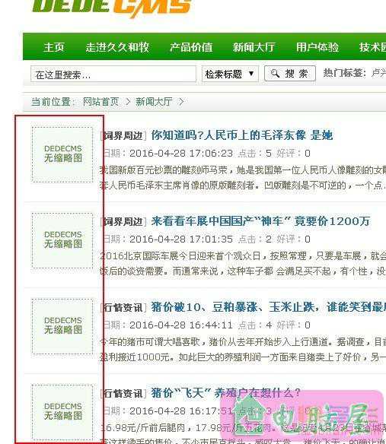Open article 猪价飞天 养殖户在想什么
386x444 pixels.
225,393
